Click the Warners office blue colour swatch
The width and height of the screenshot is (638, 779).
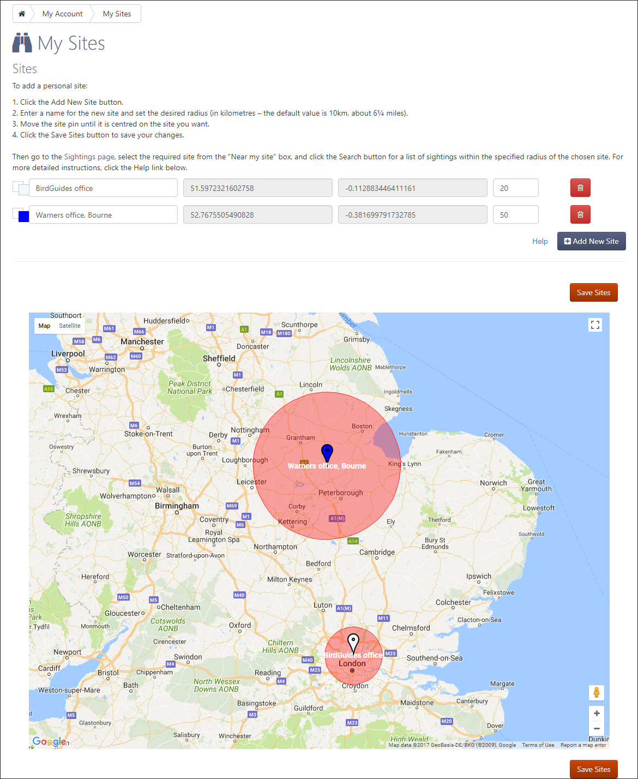tap(23, 216)
